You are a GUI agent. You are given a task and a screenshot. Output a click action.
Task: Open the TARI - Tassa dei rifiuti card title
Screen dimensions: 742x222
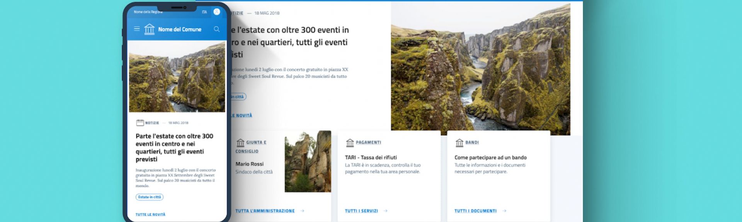371,157
